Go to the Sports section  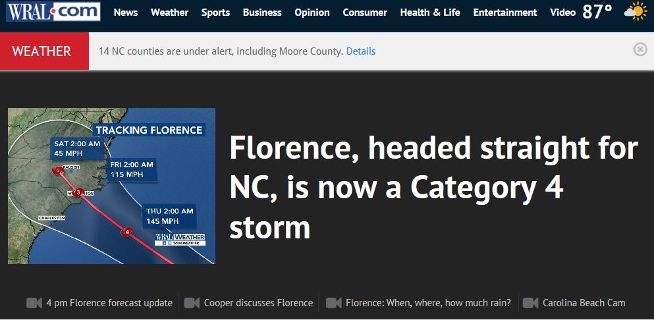215,13
